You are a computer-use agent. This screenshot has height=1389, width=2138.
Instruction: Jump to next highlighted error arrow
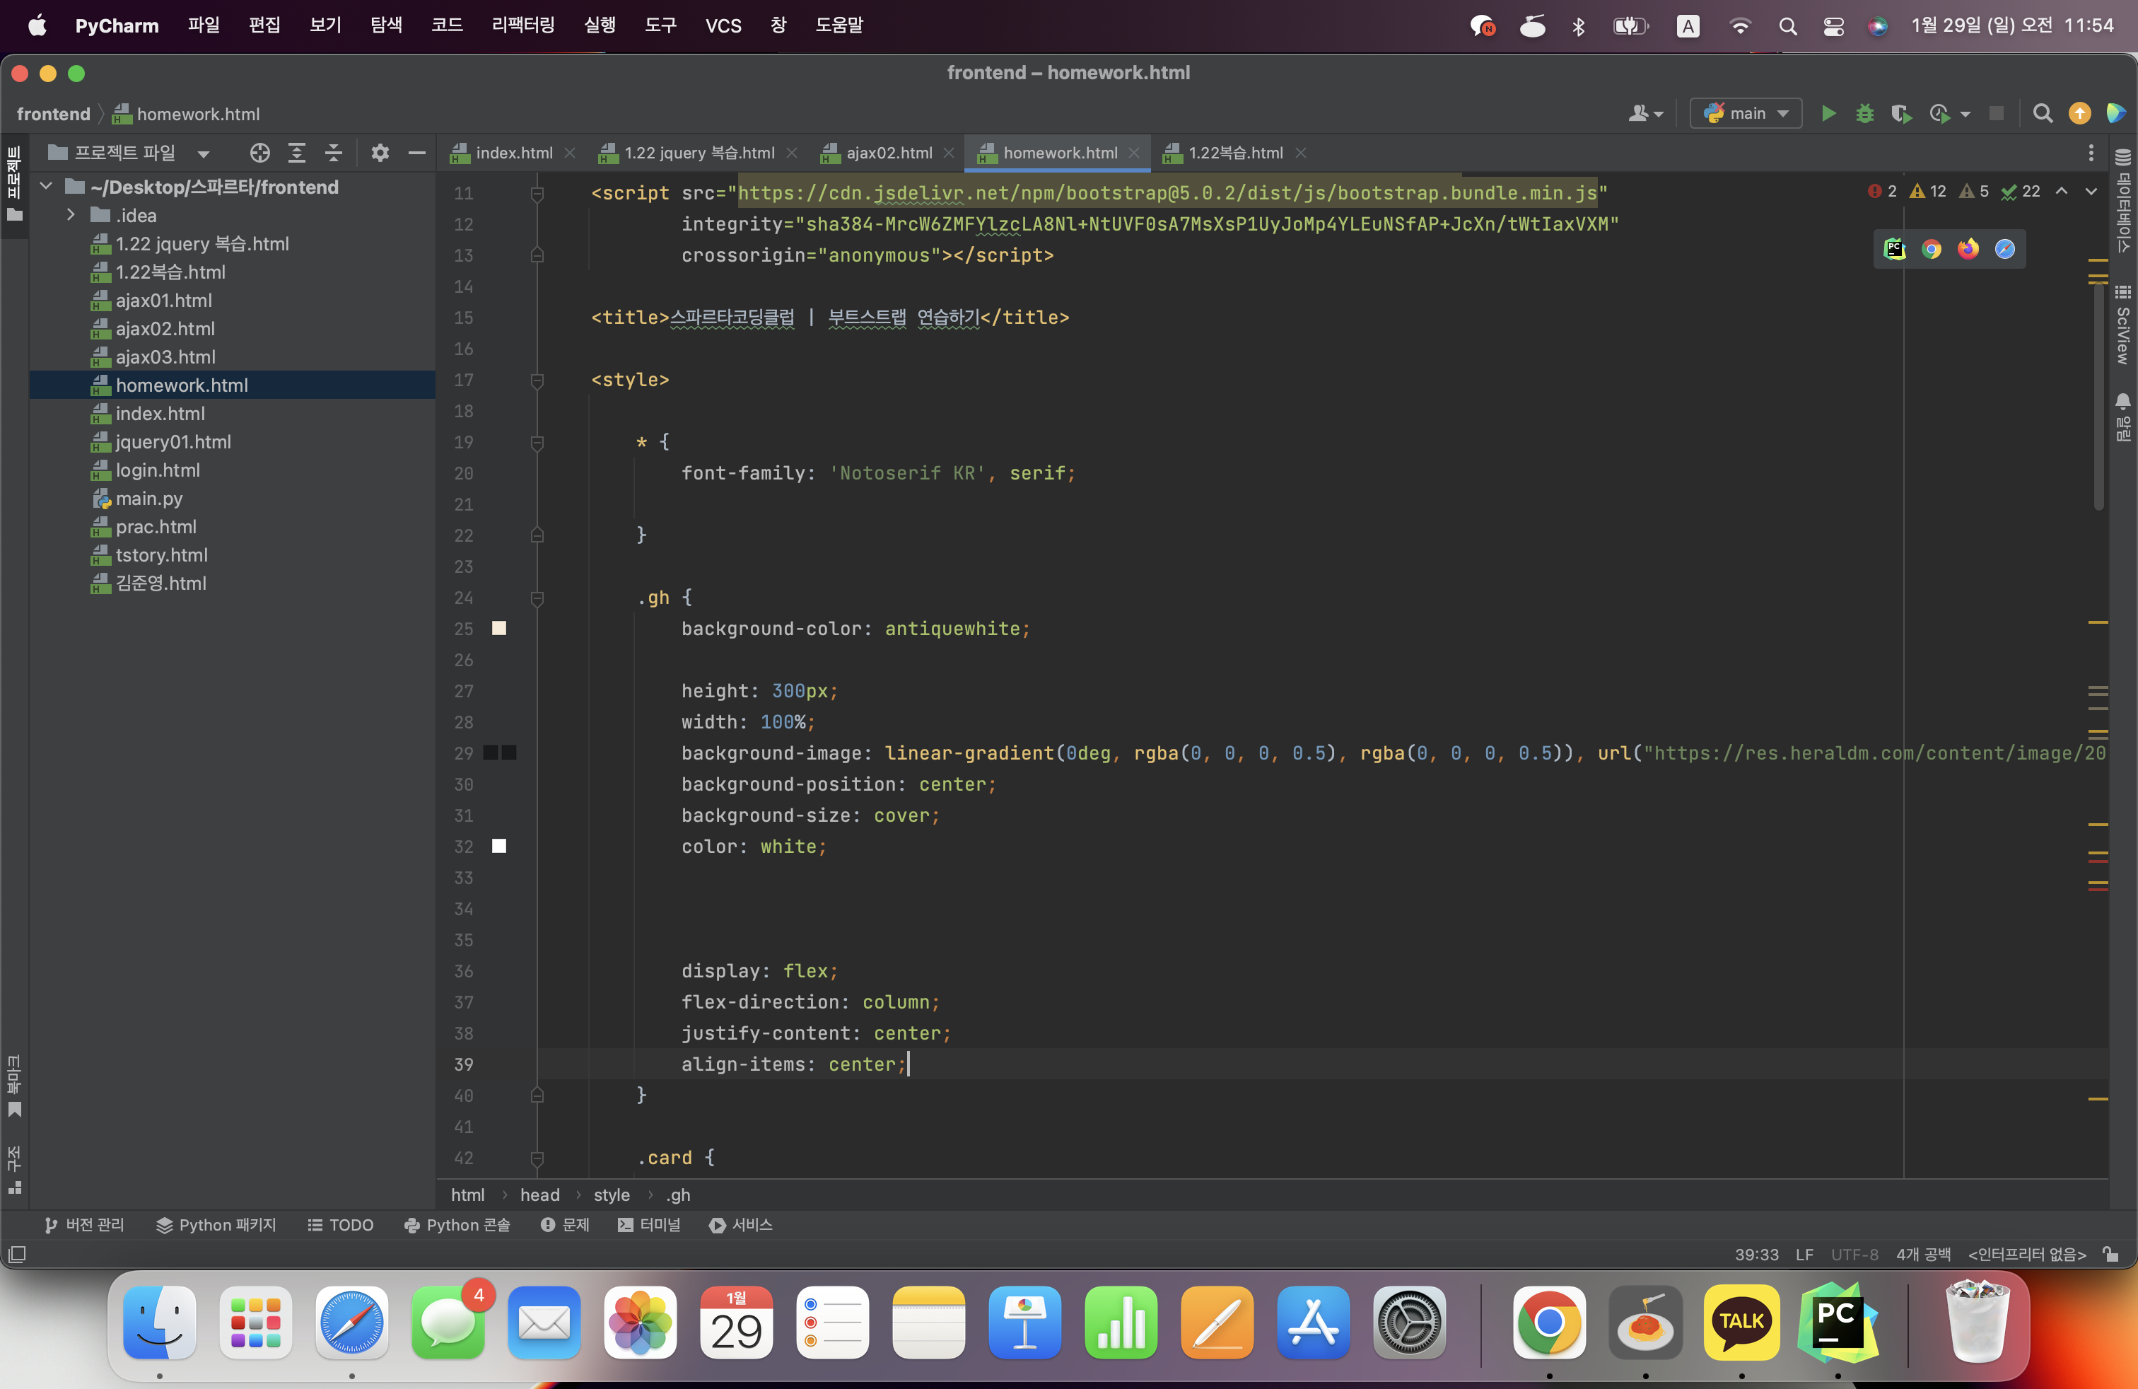pos(2091,192)
